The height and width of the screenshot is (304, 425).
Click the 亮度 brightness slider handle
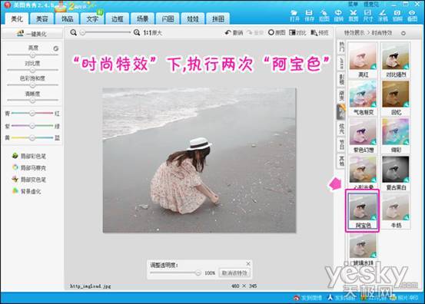point(32,55)
